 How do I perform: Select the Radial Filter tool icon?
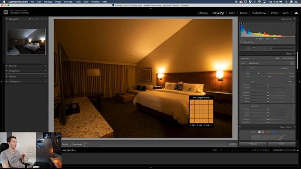(265, 48)
